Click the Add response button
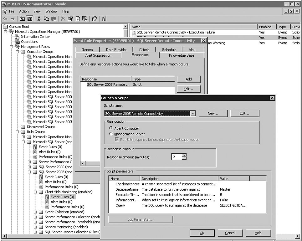Image resolution: width=302 pixels, height=241 pixels. [188, 79]
